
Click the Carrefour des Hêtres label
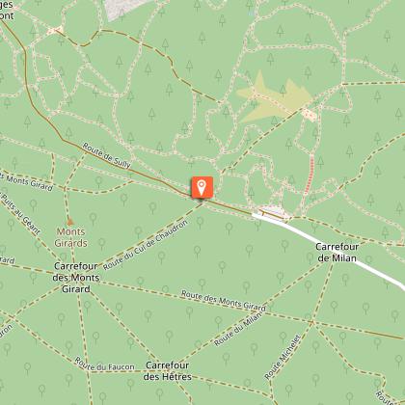[168, 370]
